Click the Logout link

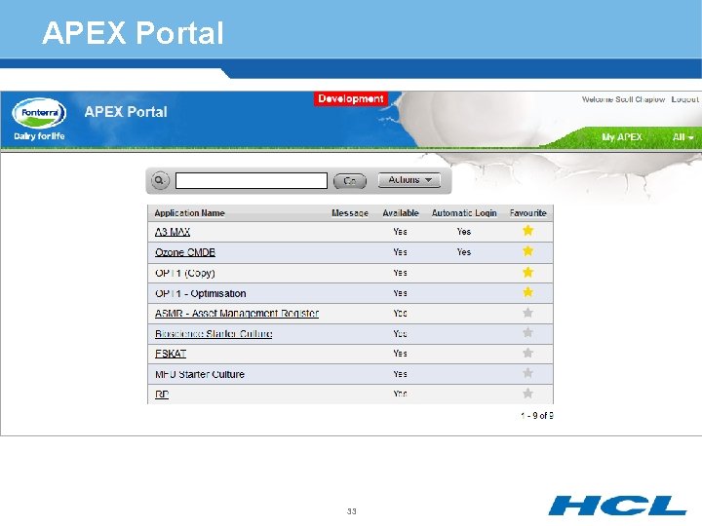click(x=684, y=99)
